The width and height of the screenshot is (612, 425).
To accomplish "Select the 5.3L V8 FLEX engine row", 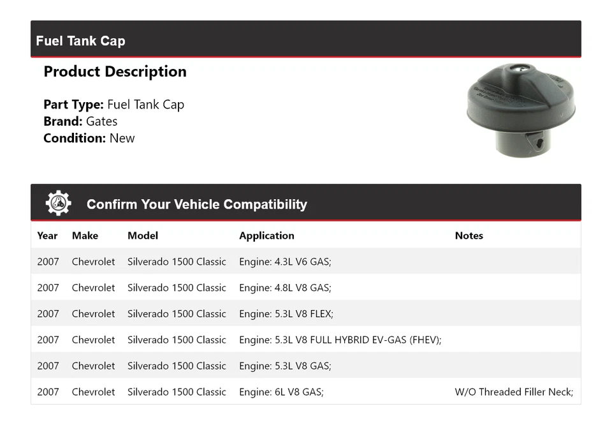I will pos(286,314).
